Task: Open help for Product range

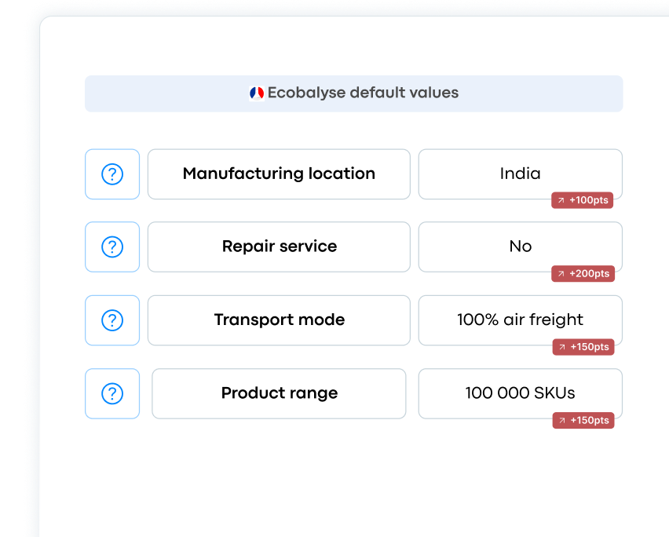Action: tap(112, 393)
